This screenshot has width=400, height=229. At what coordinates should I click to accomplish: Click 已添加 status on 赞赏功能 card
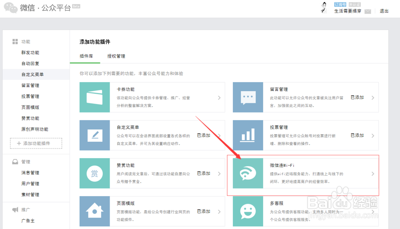[x=204, y=173]
